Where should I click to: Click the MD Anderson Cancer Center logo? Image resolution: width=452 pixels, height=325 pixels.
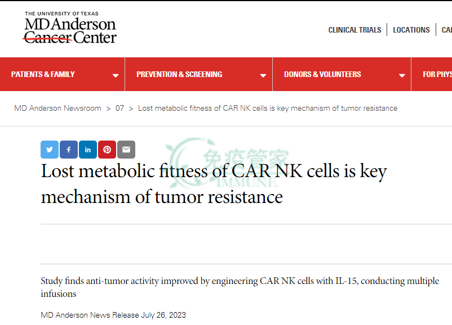coord(70,28)
